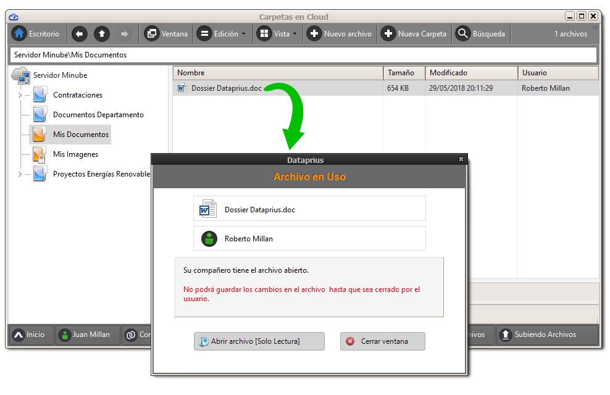The width and height of the screenshot is (610, 395).
Task: Sort by the Tamaño column header
Action: pos(404,73)
